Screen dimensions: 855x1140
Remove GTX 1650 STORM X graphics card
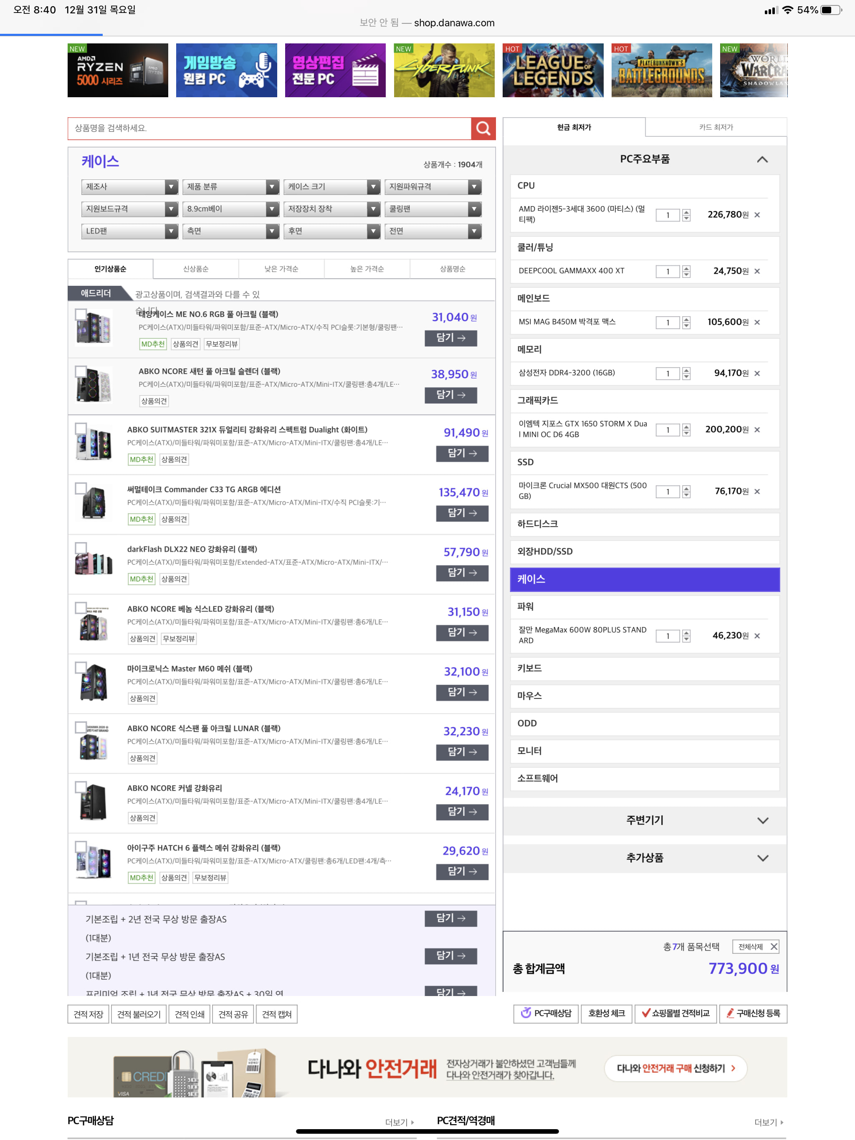click(x=757, y=429)
